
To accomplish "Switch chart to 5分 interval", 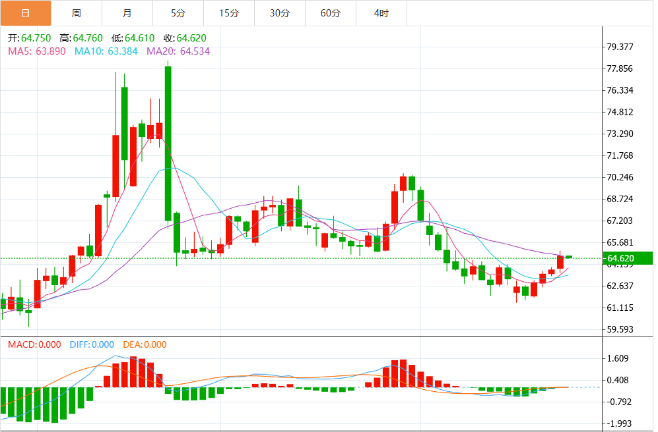I will (178, 13).
